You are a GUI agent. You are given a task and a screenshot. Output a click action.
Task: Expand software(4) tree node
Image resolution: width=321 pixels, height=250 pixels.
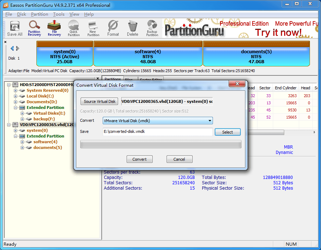click(22, 142)
